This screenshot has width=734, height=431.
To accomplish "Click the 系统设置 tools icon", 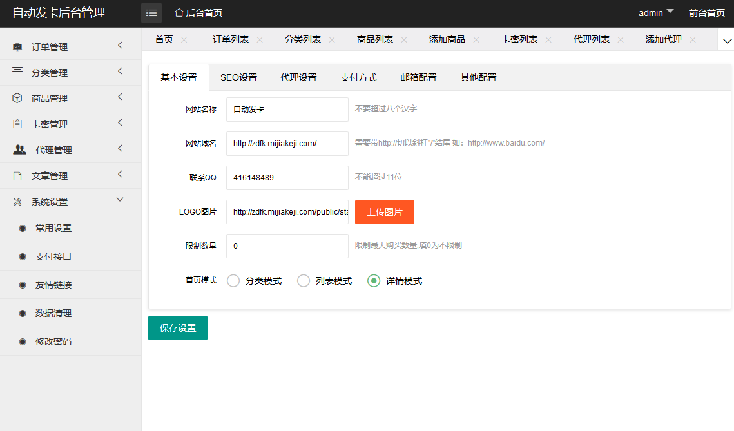I will pyautogui.click(x=17, y=202).
